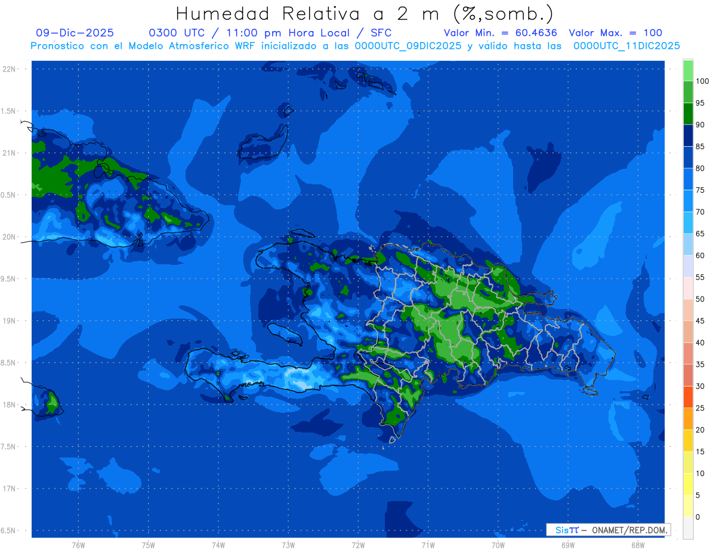The height and width of the screenshot is (553, 716).
Task: Click the 'Pronostico con el Modelo Atmosferico WRF' line
Action: click(355, 46)
